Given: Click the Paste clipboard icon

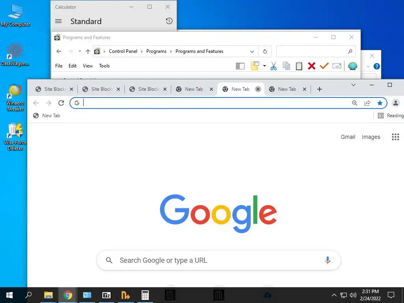Looking at the screenshot, I should pyautogui.click(x=299, y=66).
